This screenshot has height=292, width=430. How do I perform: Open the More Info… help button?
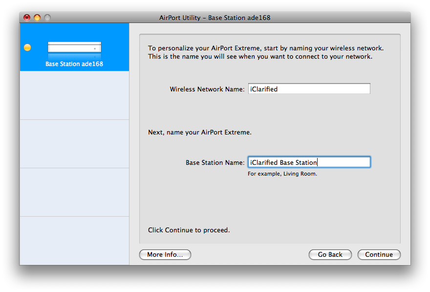coord(165,254)
